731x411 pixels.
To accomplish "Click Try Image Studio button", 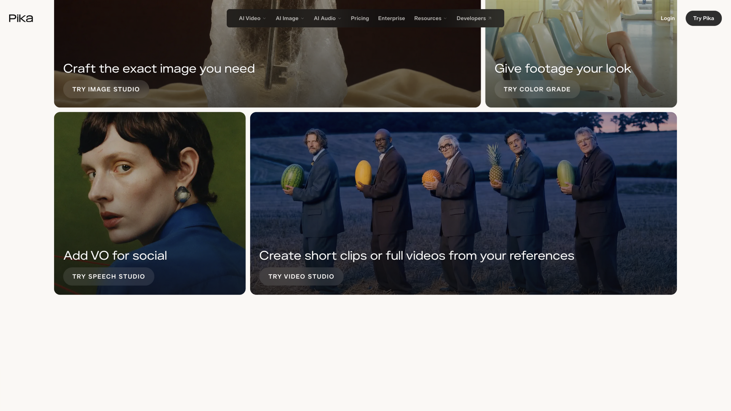I will point(106,89).
